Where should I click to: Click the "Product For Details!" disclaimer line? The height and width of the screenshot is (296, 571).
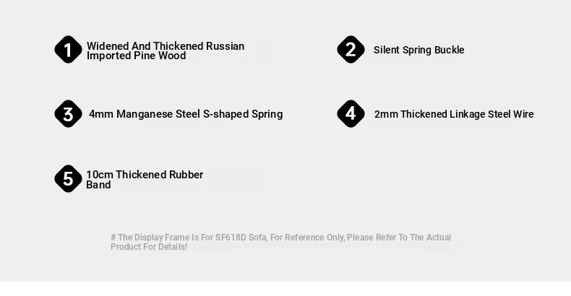[149, 247]
